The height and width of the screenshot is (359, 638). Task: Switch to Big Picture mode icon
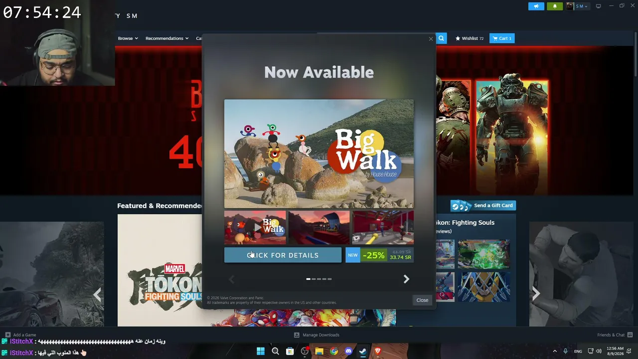598,6
